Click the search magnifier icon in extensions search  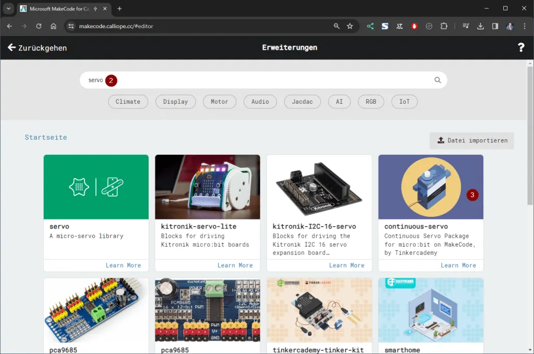[438, 80]
